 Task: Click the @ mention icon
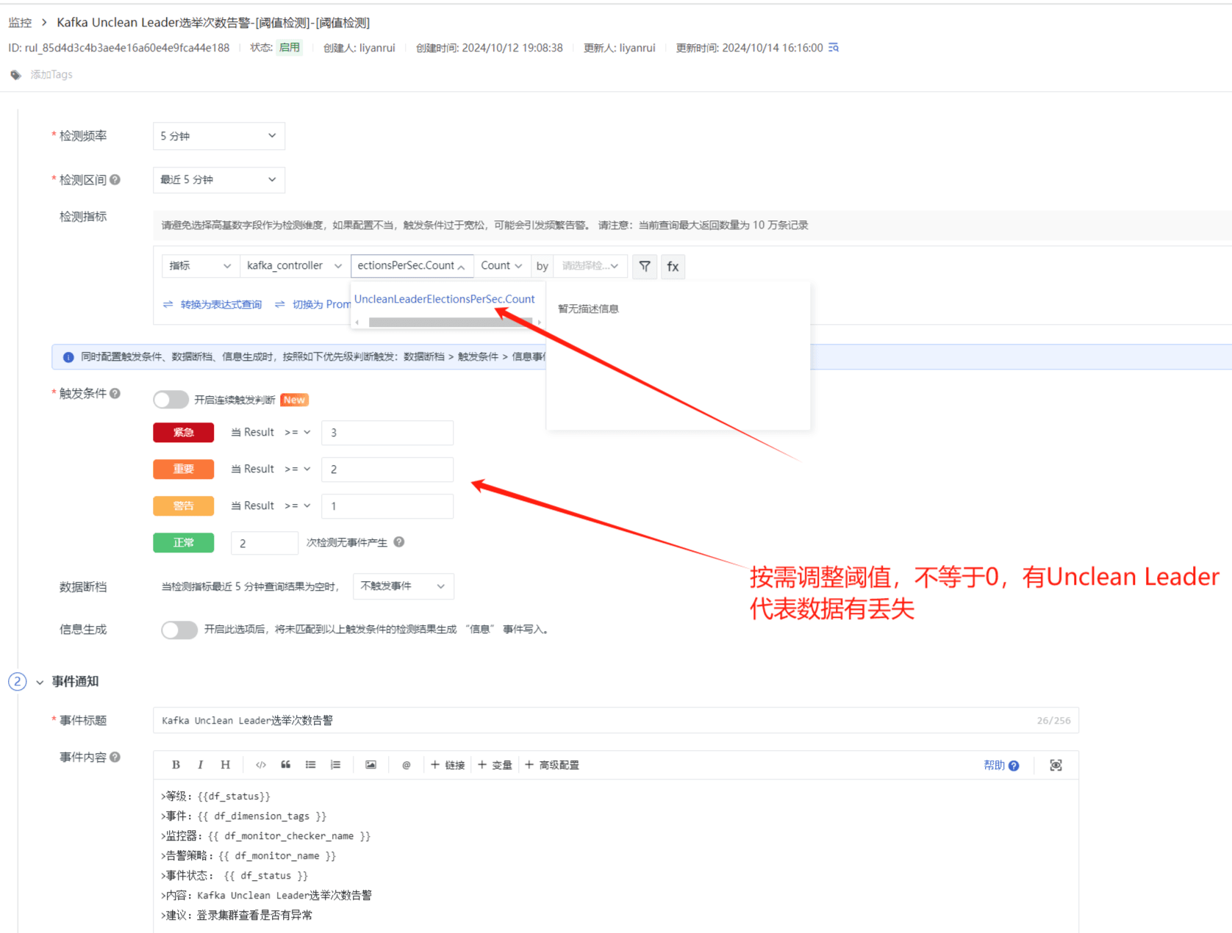coord(407,765)
